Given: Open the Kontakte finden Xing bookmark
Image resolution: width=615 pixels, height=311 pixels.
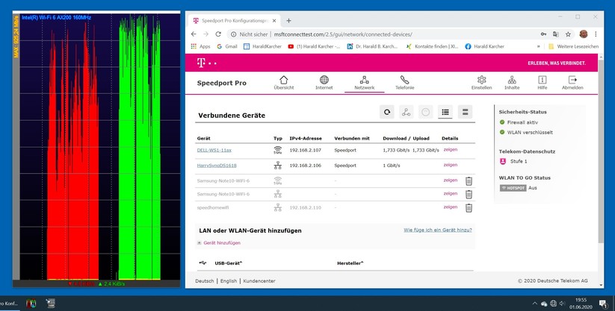Looking at the screenshot, I should point(432,46).
